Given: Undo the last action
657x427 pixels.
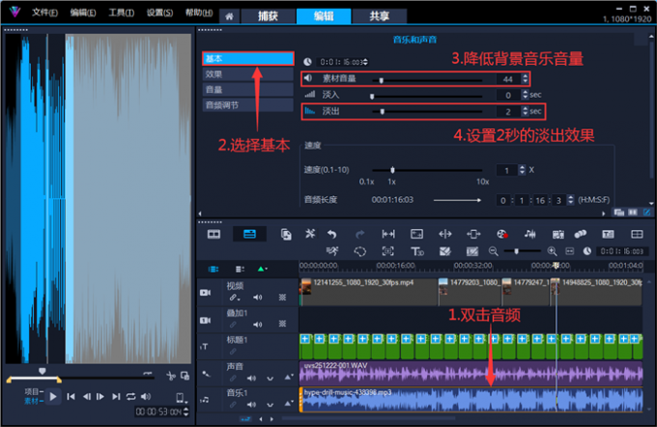Looking at the screenshot, I should click(332, 234).
